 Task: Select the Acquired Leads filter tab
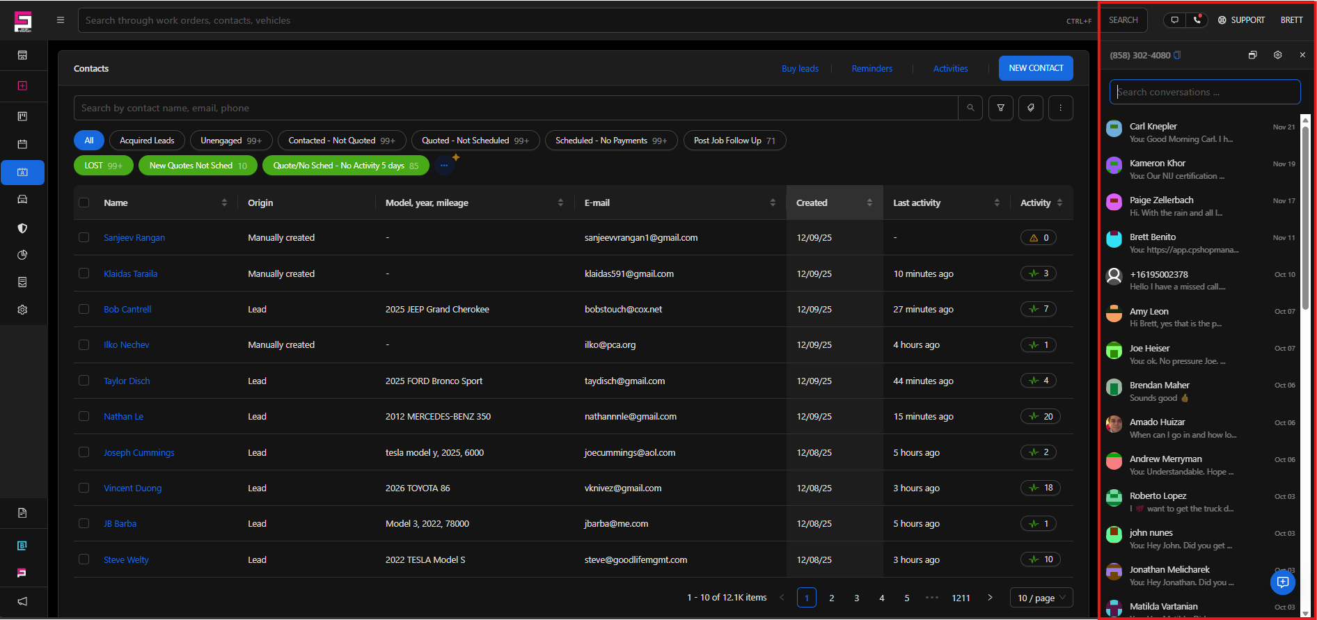(147, 141)
